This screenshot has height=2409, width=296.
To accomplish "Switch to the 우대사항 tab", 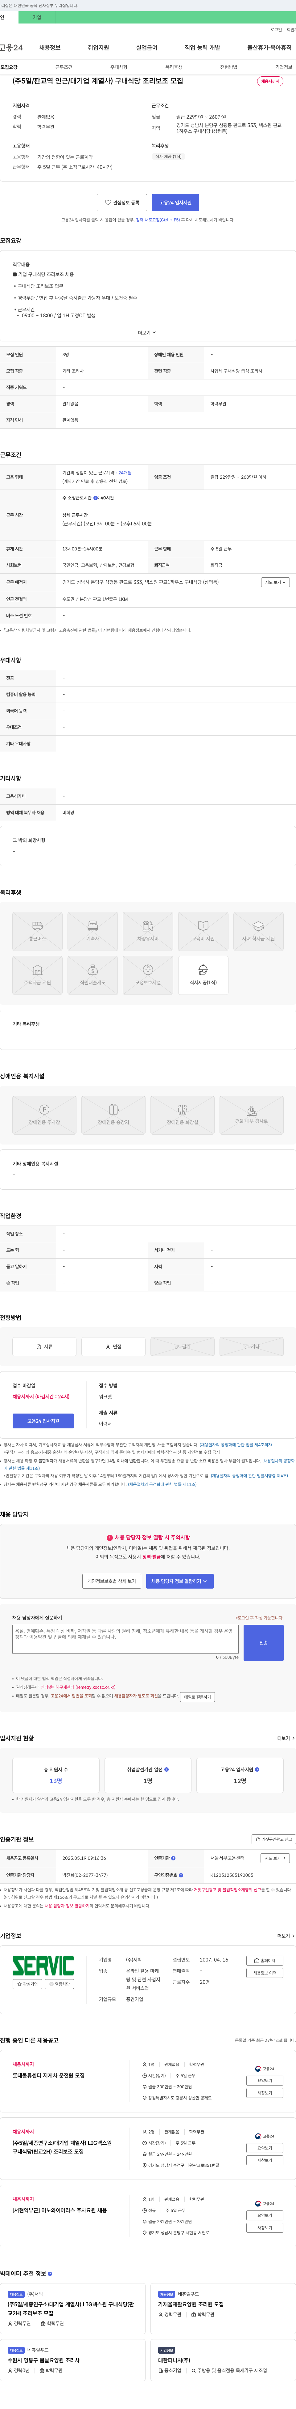I will point(119,67).
